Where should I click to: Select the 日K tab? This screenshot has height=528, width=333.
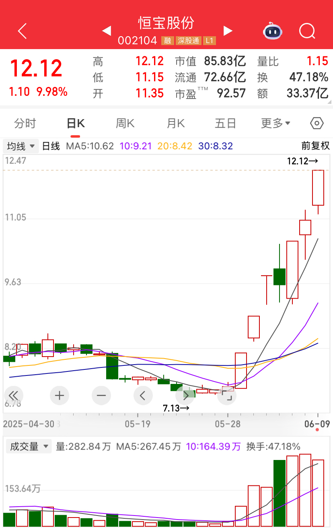(76, 123)
